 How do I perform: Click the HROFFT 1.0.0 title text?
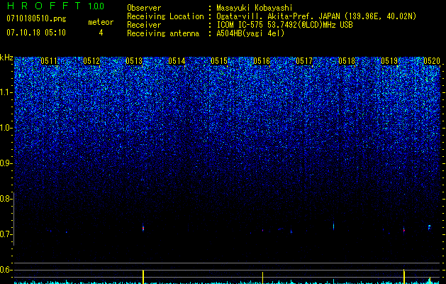[x=55, y=6]
